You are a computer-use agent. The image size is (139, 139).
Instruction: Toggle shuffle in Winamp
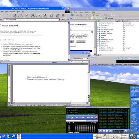[88, 118]
